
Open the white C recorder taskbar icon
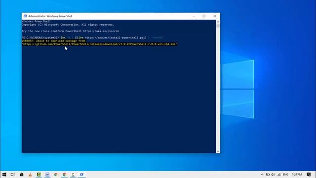[73, 175]
